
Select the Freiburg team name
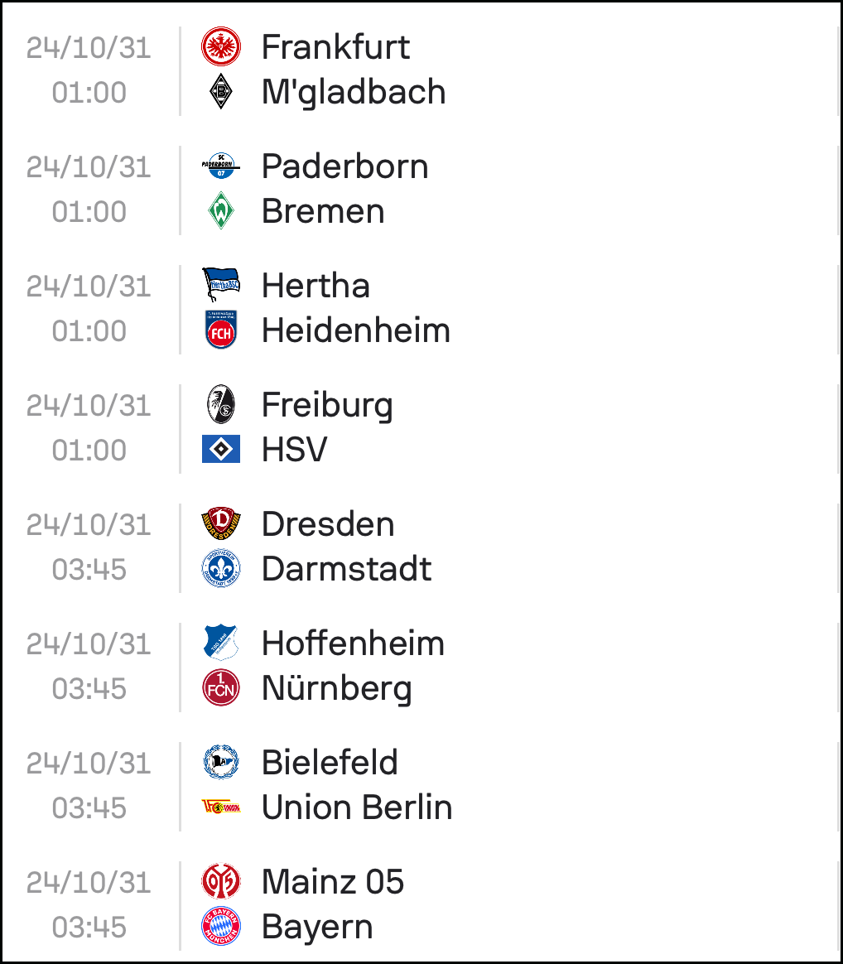pyautogui.click(x=327, y=405)
